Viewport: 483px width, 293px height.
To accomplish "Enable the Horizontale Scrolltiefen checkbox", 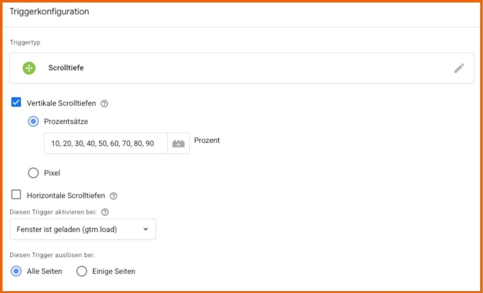I will [17, 195].
